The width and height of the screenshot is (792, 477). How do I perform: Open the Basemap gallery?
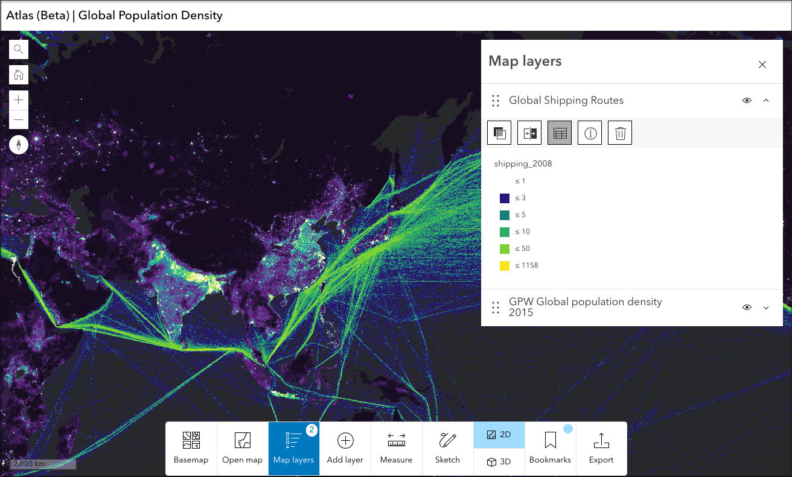[x=191, y=448]
